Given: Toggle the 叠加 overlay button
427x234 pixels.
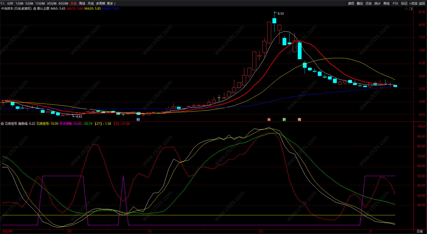Looking at the screenshot, I should pos(360,4).
